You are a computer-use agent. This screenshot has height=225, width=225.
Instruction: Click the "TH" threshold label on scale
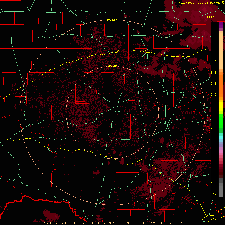pos(215,195)
